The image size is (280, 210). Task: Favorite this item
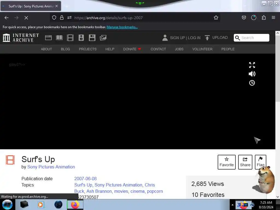[x=227, y=162]
